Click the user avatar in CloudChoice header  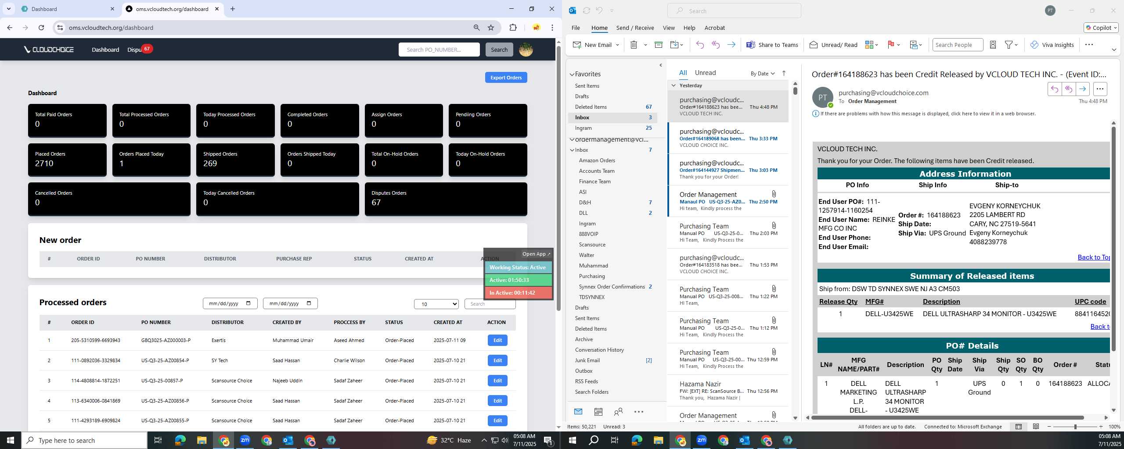[x=526, y=50]
